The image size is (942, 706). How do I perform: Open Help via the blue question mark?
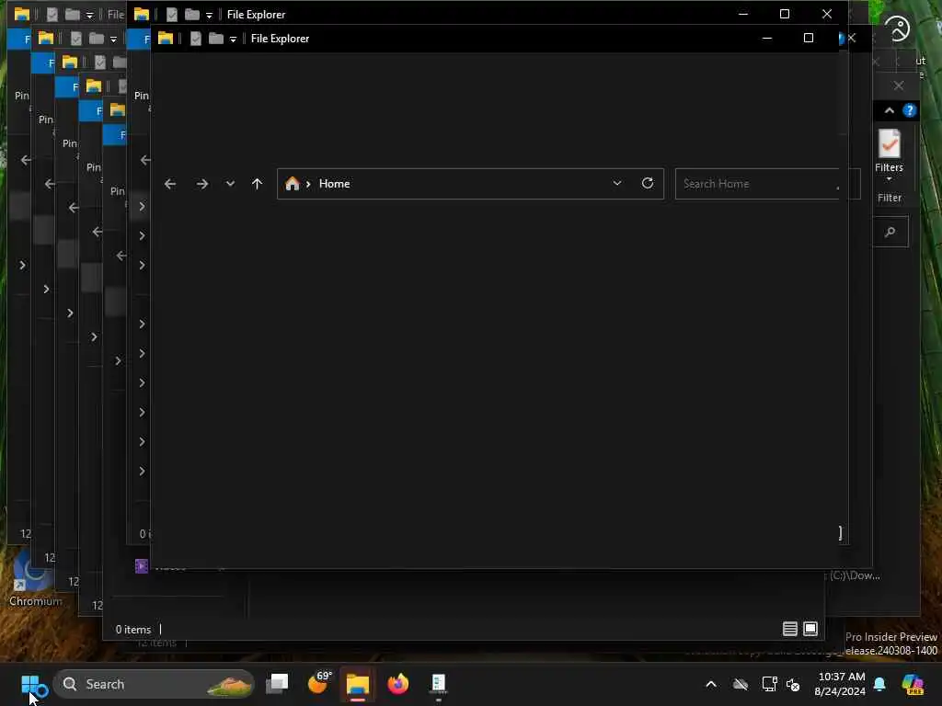[910, 110]
